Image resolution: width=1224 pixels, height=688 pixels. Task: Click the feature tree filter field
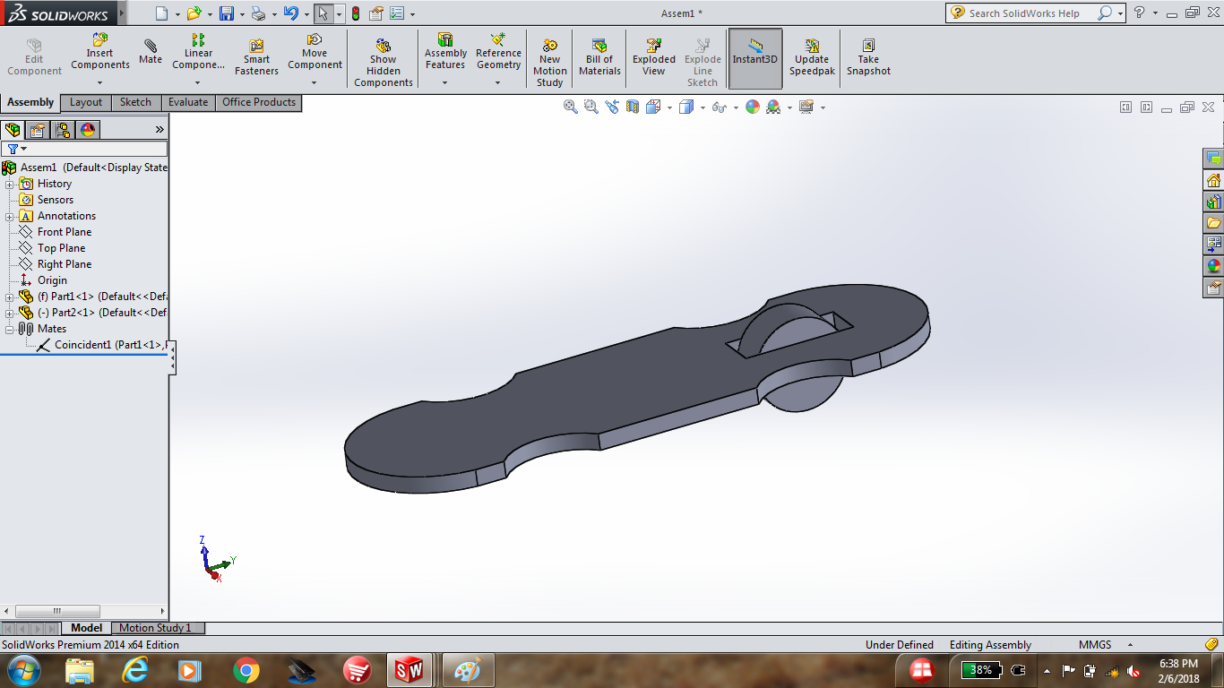[84, 149]
